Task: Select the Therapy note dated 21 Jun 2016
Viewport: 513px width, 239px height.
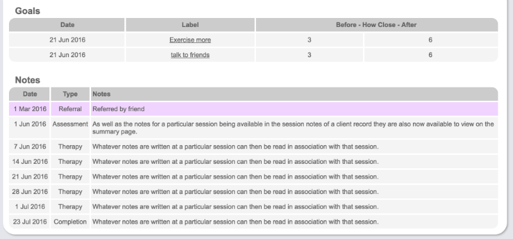Action: pos(253,177)
